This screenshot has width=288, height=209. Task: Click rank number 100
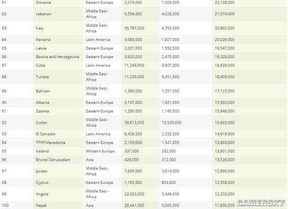point(5,205)
